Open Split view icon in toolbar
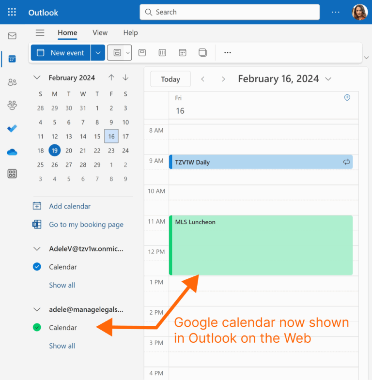 203,53
